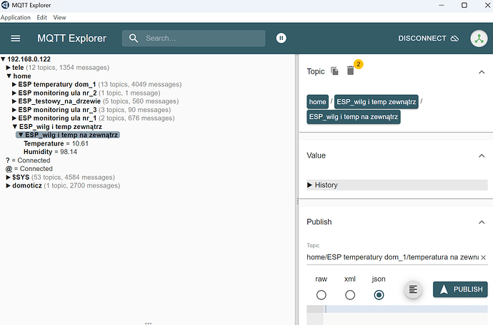Click the connection avatar icon
Image resolution: width=493 pixels, height=325 pixels.
pos(479,38)
